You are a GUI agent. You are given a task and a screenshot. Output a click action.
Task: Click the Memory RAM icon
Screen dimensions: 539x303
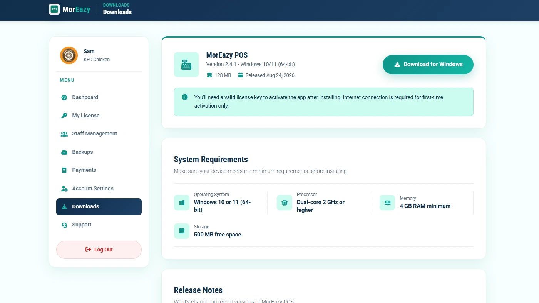(387, 203)
